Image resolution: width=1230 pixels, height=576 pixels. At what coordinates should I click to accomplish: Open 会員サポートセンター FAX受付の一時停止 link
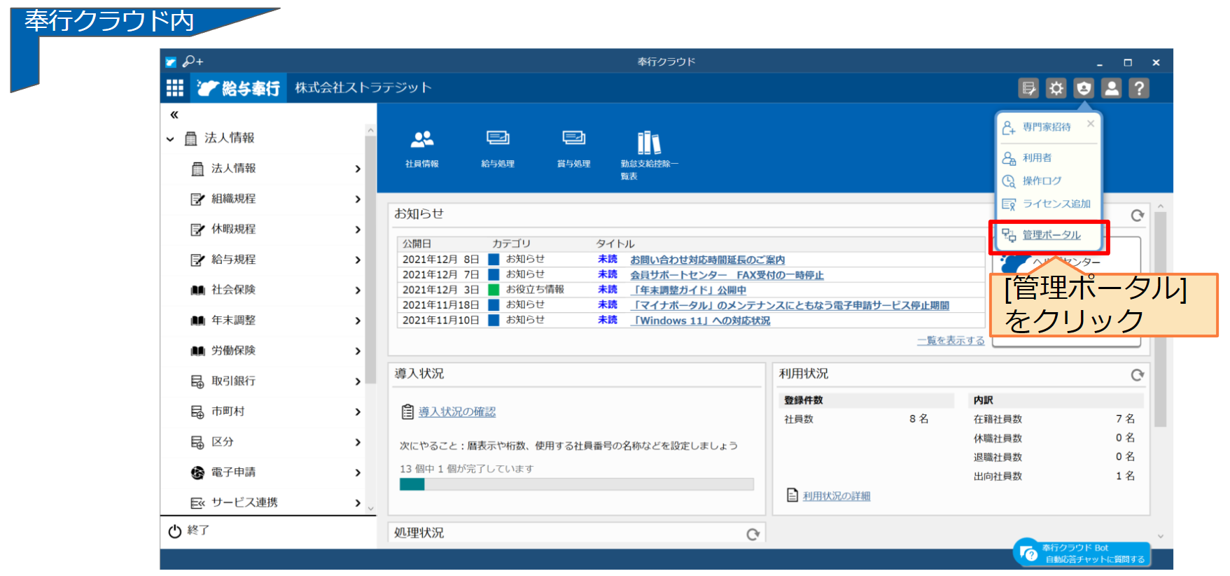727,275
